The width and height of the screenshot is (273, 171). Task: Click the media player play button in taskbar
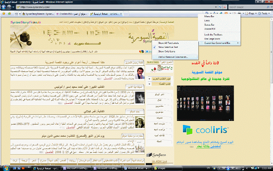coord(228,168)
